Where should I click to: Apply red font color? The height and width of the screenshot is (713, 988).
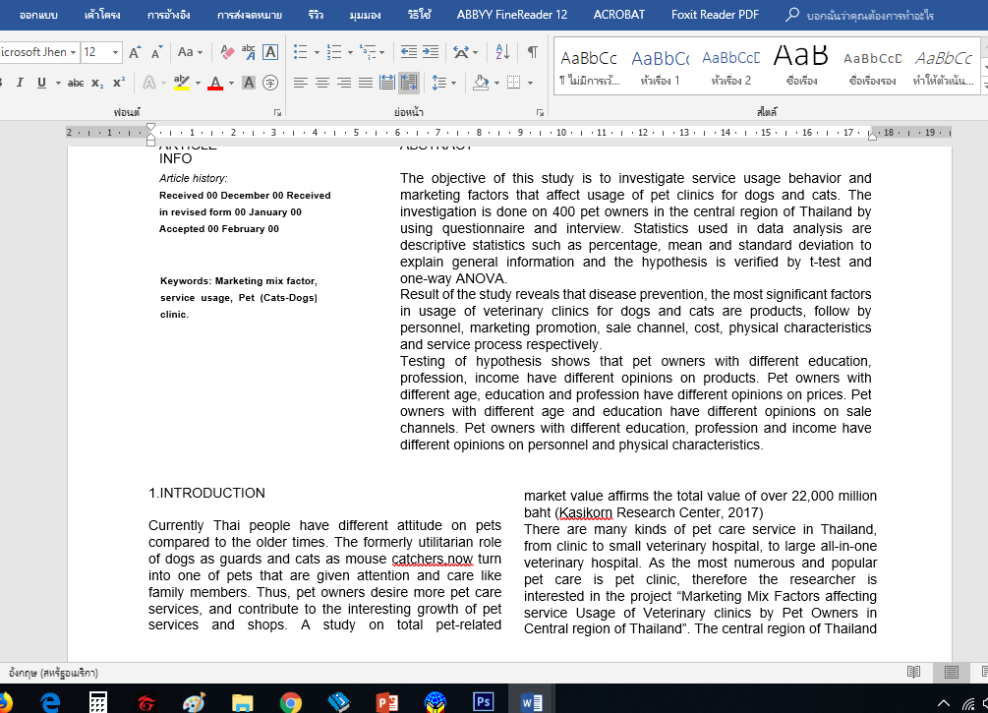pos(215,83)
